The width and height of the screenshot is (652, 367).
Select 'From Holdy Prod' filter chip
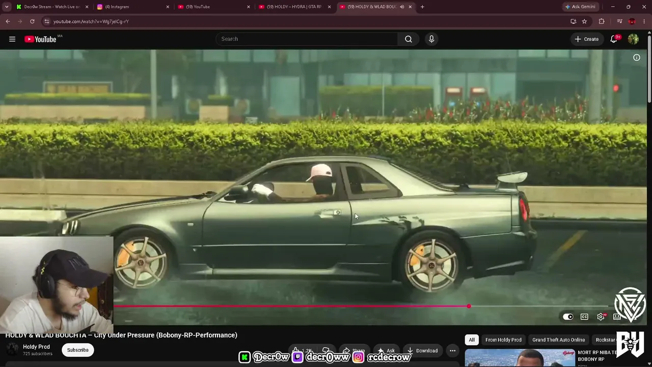503,340
